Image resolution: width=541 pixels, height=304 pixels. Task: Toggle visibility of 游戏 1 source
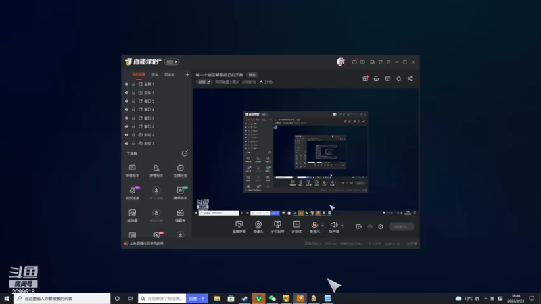click(126, 143)
